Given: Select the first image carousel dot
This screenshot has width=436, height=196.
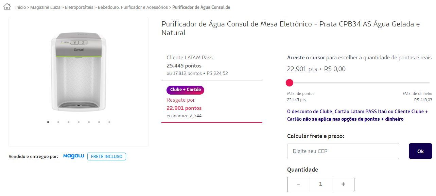Looking at the screenshot, I should [48, 122].
